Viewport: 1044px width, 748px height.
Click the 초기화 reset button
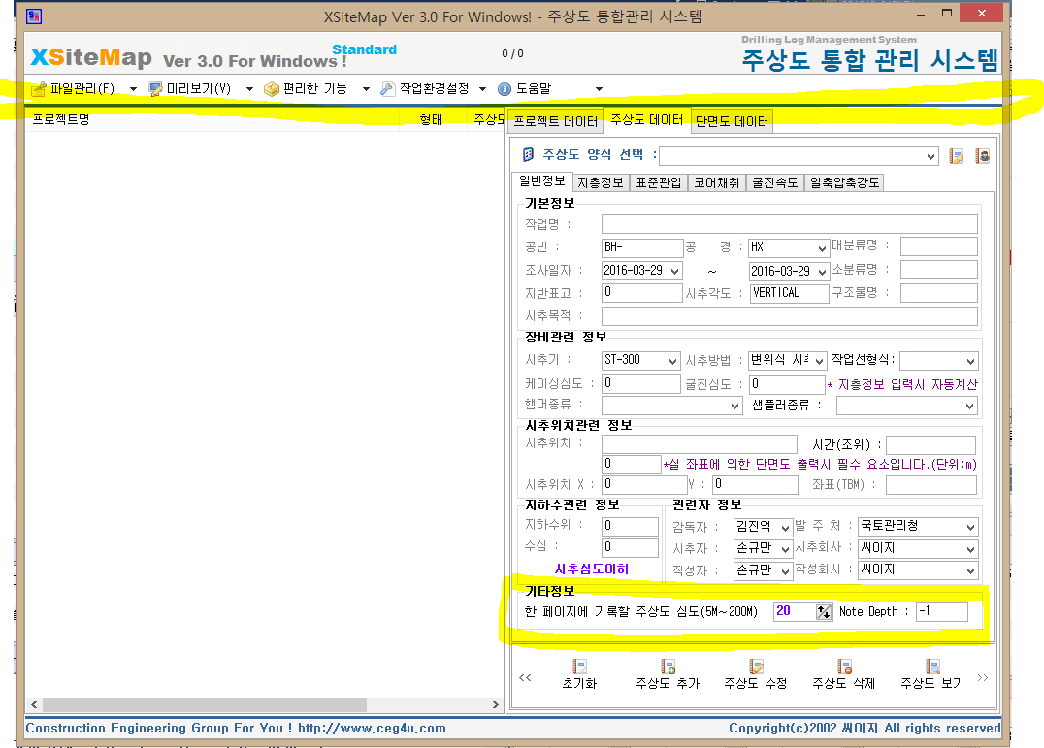pyautogui.click(x=579, y=674)
